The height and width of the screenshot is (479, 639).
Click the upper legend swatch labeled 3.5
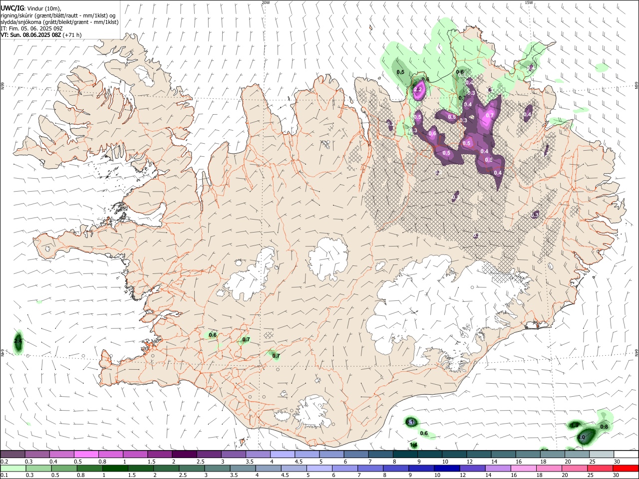257,454
